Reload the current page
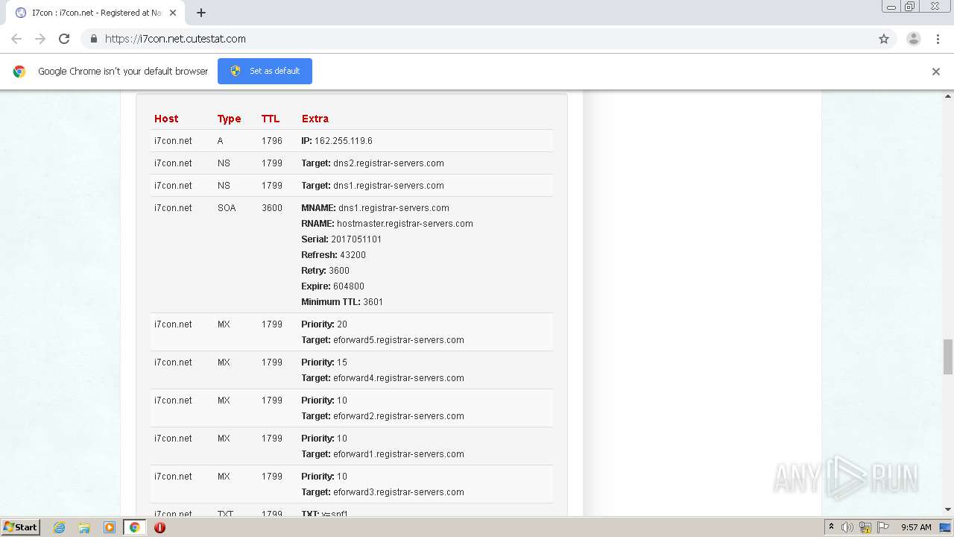The width and height of the screenshot is (954, 537). point(64,39)
